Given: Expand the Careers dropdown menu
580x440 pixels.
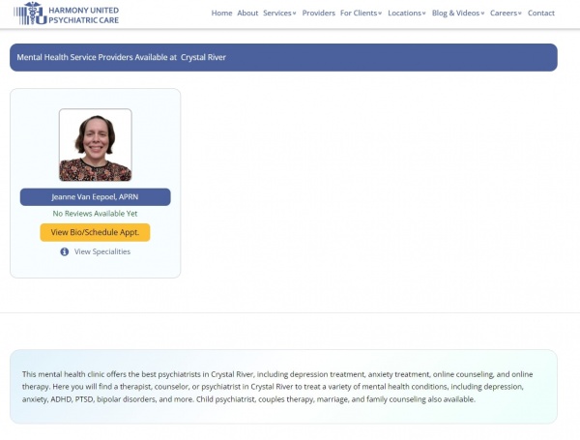Looking at the screenshot, I should [x=506, y=13].
